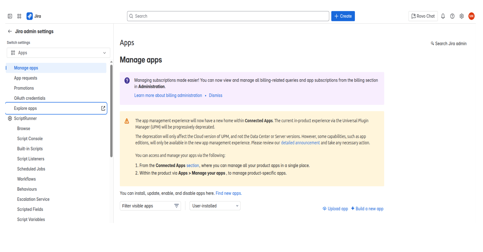Open the settings gear icon
This screenshot has width=483, height=252.
coord(462,16)
